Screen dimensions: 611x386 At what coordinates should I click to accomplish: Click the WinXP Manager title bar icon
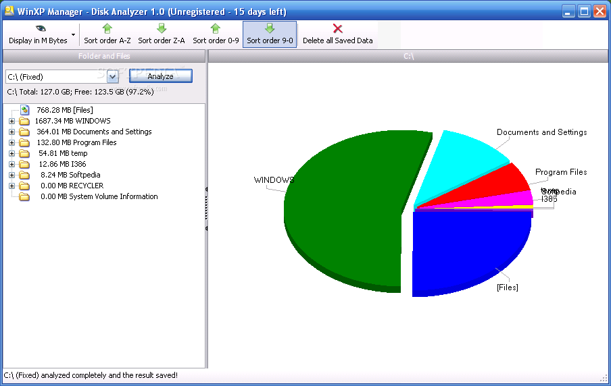[9, 11]
